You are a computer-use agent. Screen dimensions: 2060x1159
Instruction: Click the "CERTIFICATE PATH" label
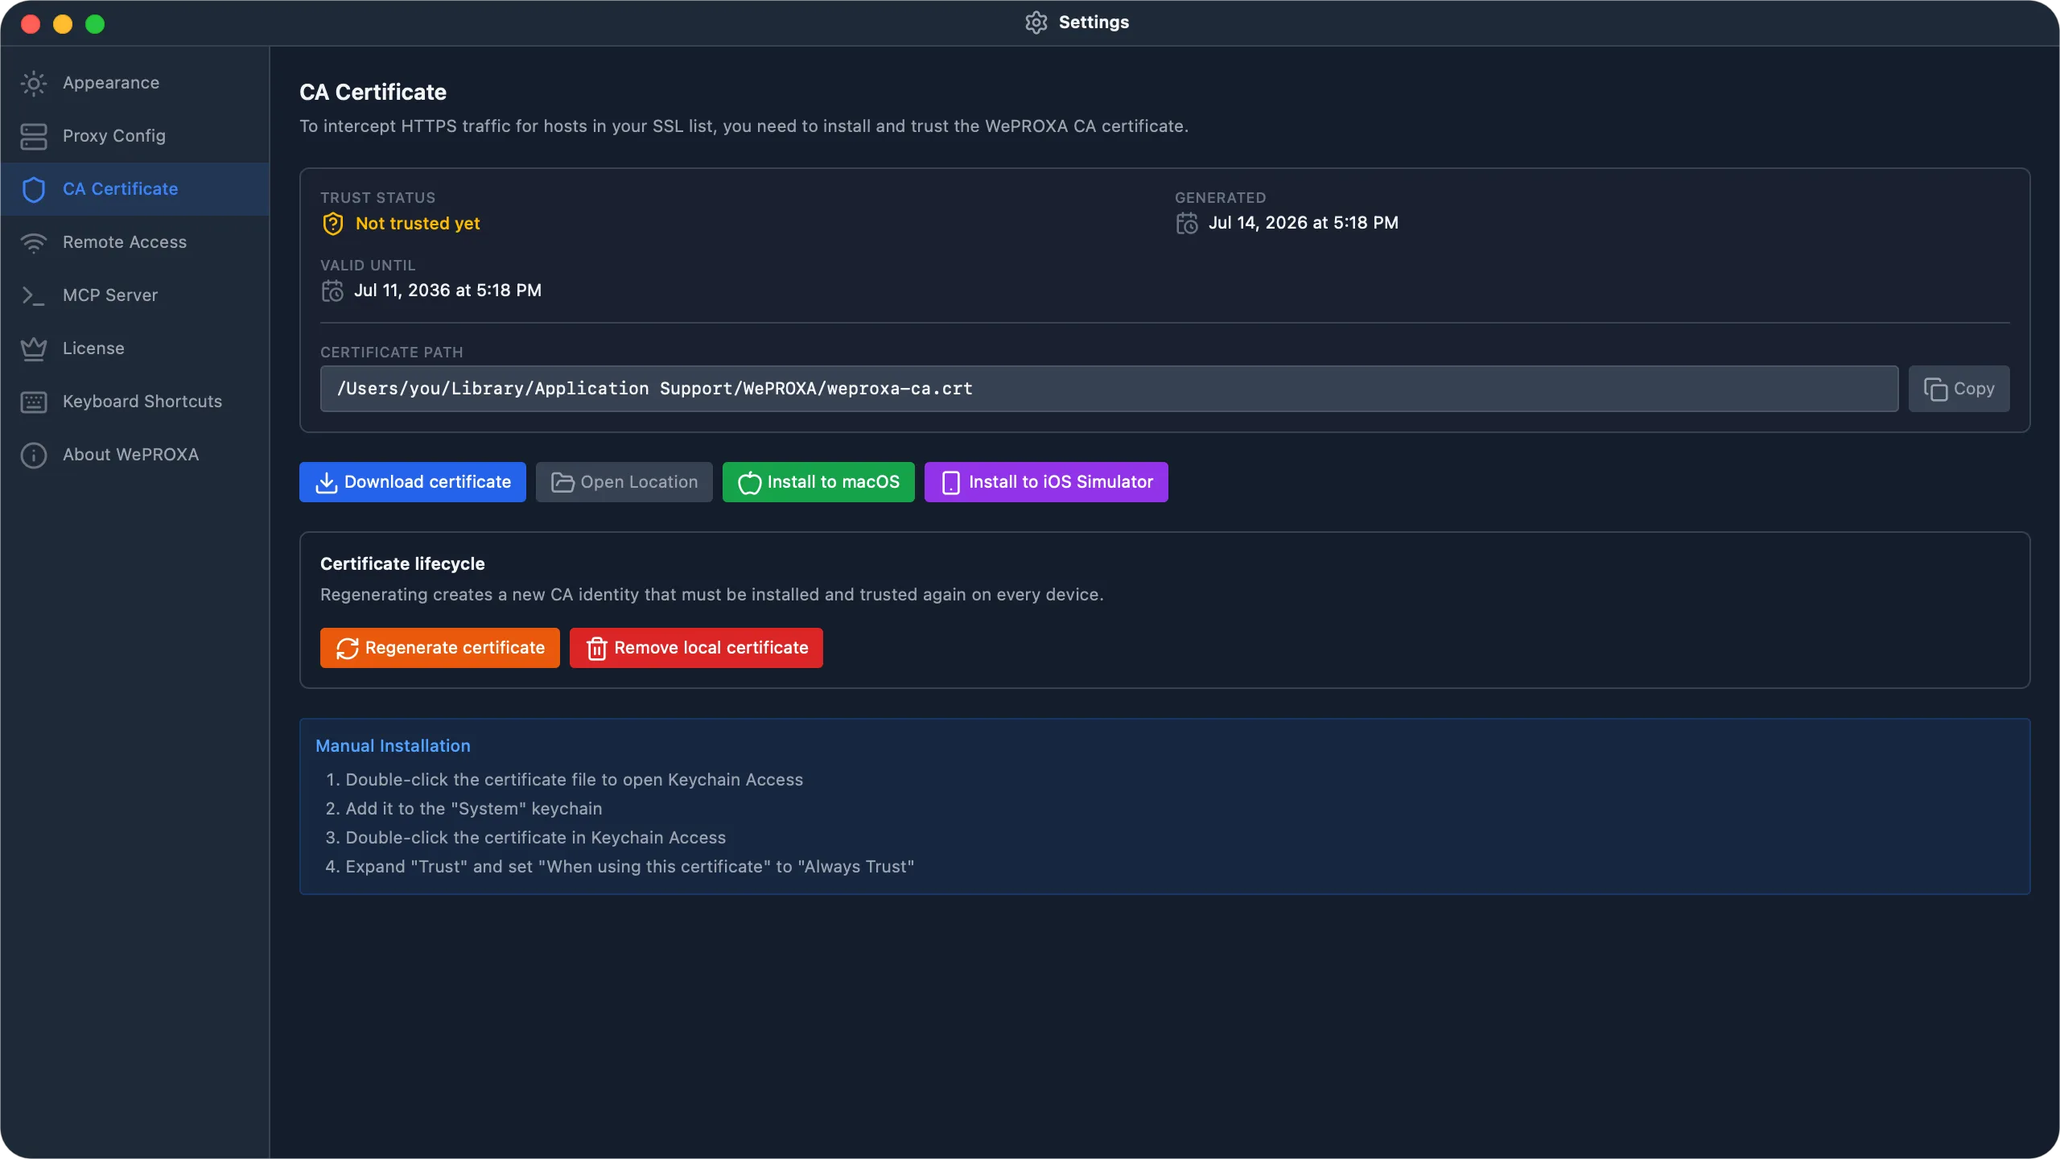pyautogui.click(x=391, y=353)
